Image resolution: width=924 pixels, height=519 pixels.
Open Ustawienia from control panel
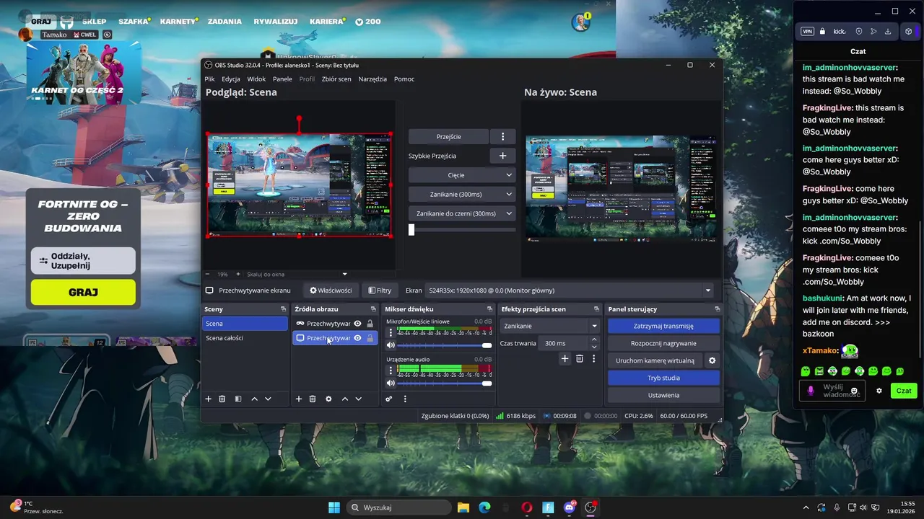663,395
